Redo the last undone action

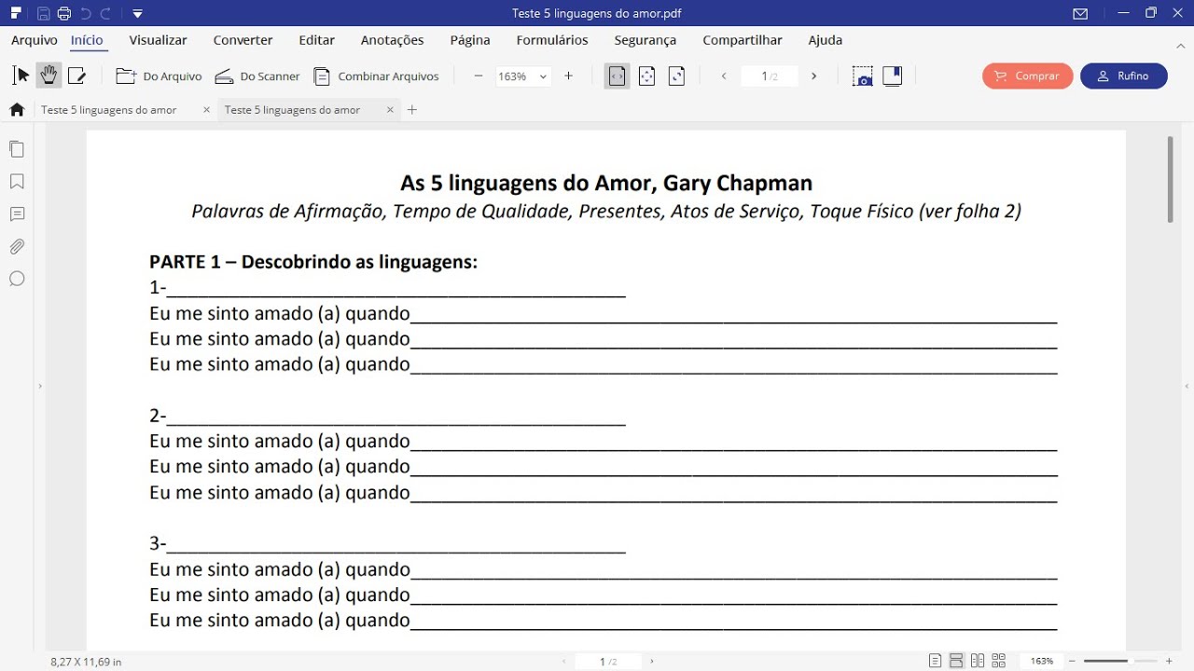pyautogui.click(x=105, y=14)
